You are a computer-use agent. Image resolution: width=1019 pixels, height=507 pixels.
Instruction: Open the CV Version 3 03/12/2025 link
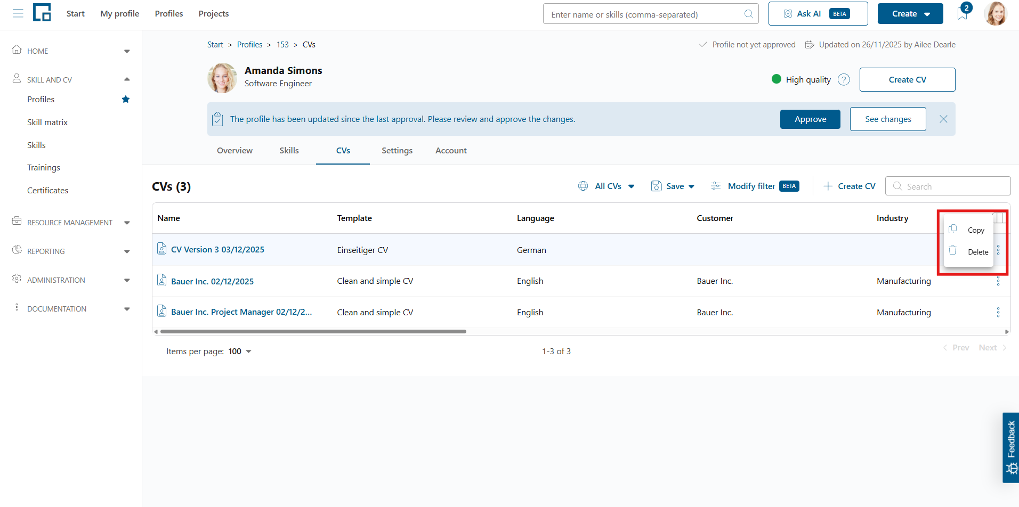[217, 250]
